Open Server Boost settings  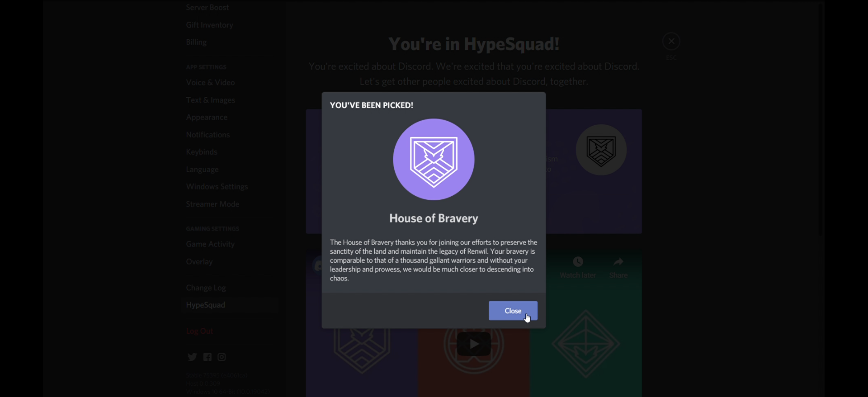[x=208, y=7]
